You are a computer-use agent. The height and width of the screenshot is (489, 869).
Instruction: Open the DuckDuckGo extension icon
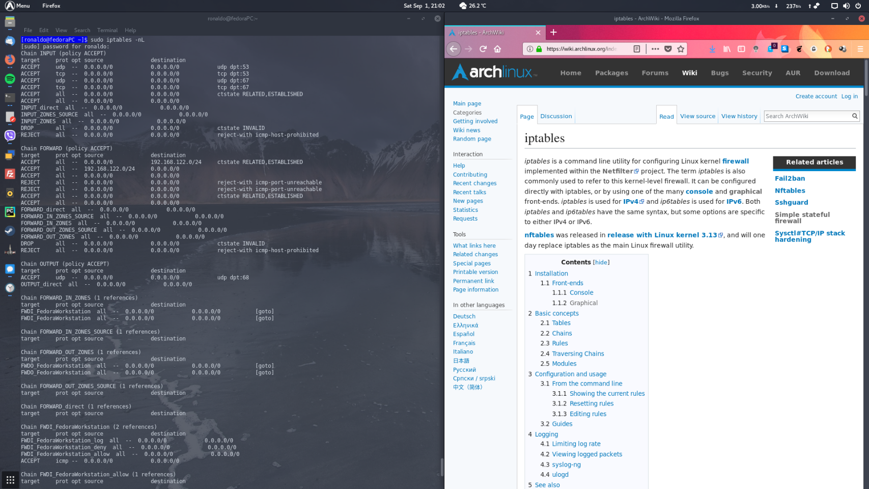pyautogui.click(x=828, y=49)
